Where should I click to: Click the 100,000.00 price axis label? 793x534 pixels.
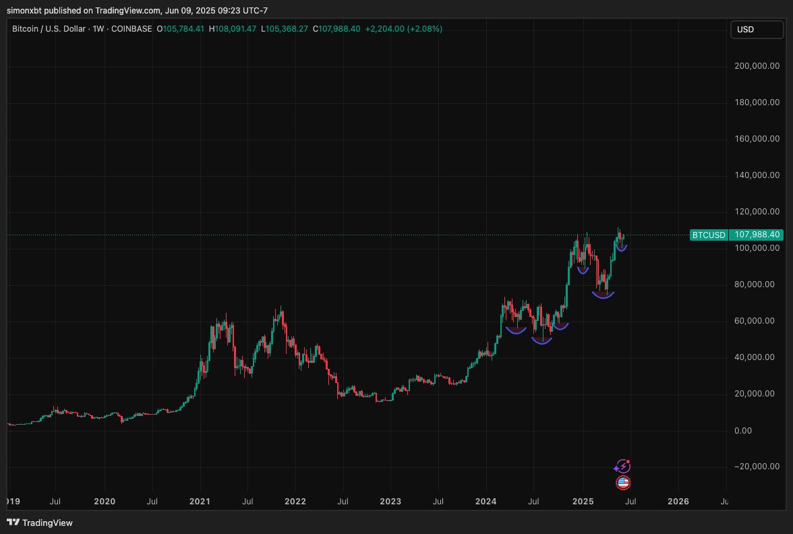click(757, 248)
